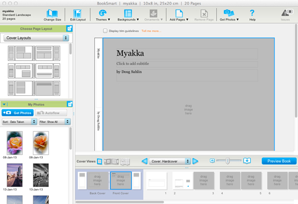Pop out the Choose Page Layout panel
The image size is (298, 204).
pyautogui.click(x=70, y=28)
